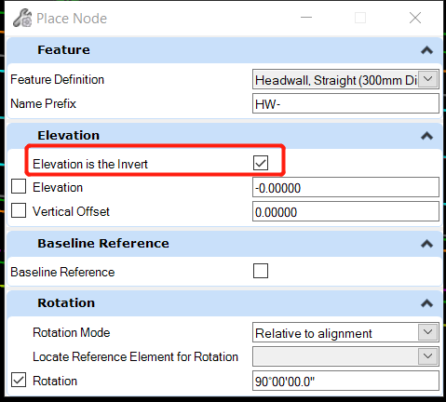Collapse the Rotation section
Viewport: 446px width, 402px height.
tap(427, 303)
